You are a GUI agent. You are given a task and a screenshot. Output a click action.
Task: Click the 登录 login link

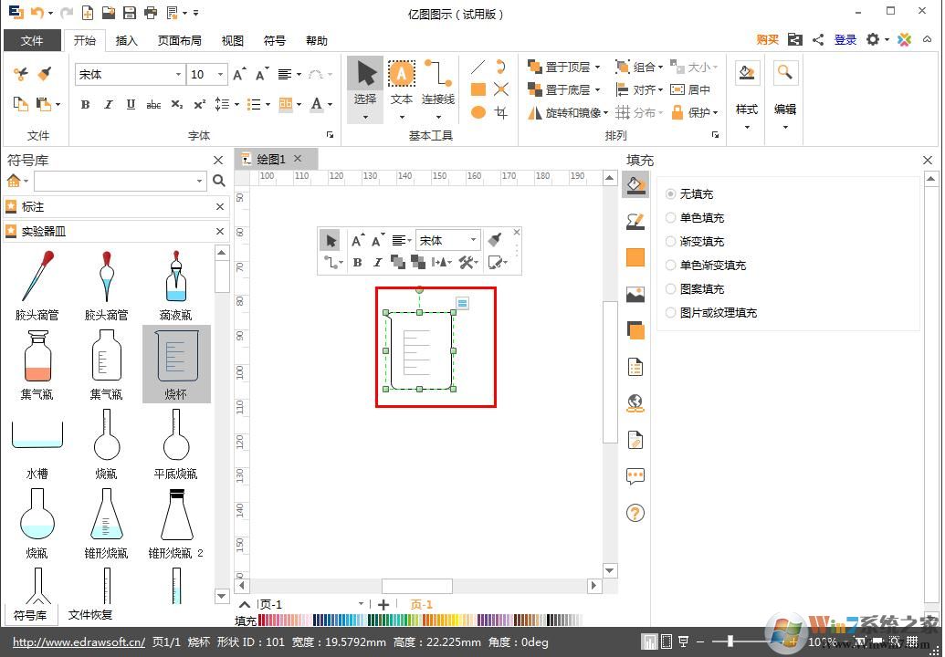pyautogui.click(x=845, y=39)
